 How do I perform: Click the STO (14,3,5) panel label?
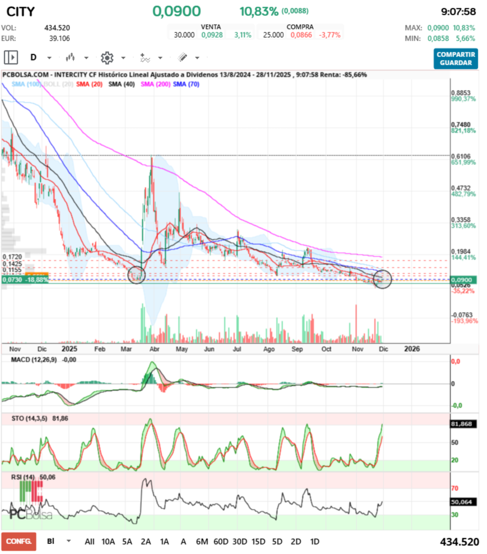pyautogui.click(x=29, y=418)
